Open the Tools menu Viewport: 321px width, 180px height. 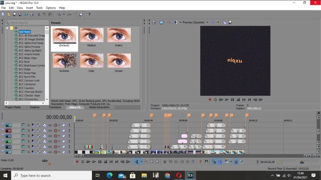click(39, 8)
